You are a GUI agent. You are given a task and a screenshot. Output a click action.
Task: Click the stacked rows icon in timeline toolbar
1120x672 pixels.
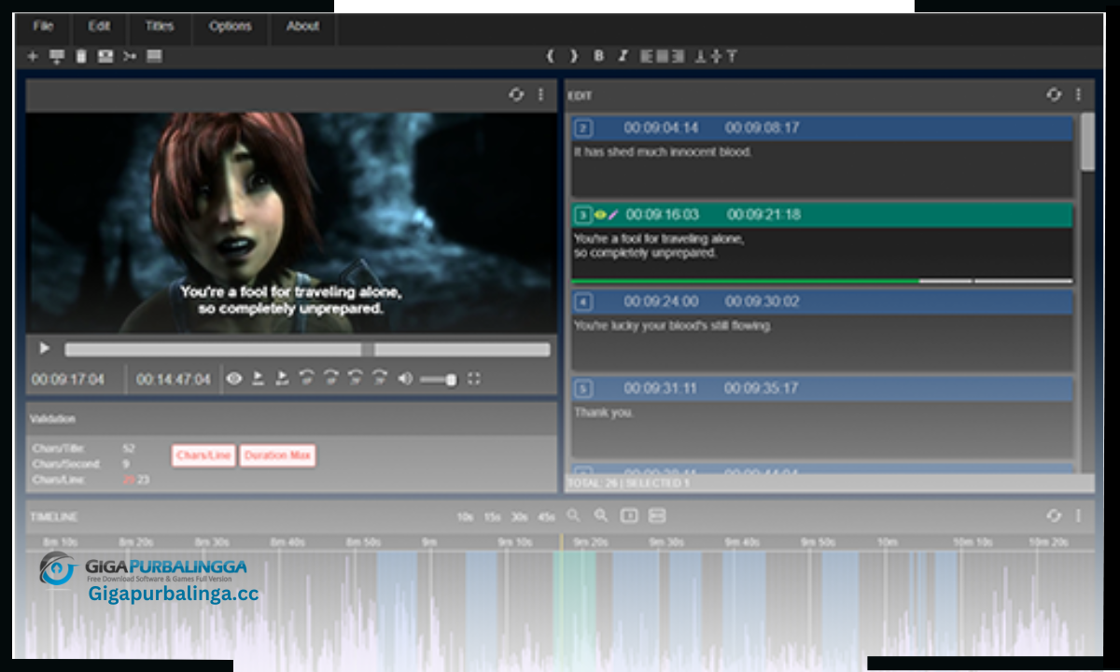(x=657, y=515)
